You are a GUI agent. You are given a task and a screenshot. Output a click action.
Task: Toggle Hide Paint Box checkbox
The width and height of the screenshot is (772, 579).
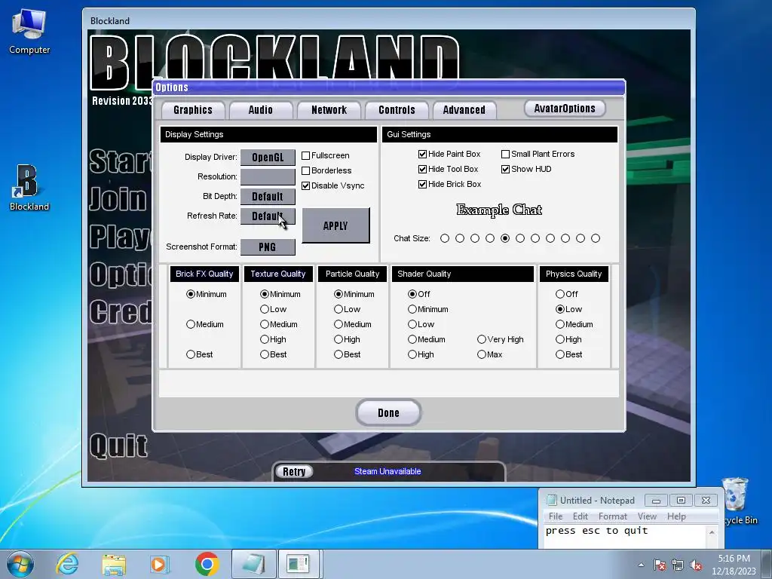click(422, 154)
